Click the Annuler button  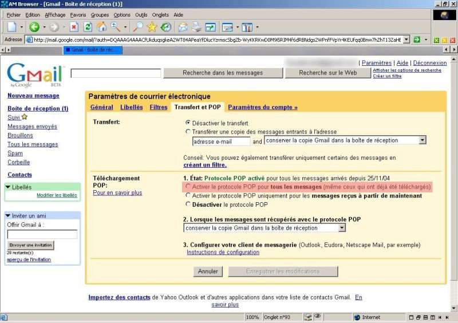point(208,271)
